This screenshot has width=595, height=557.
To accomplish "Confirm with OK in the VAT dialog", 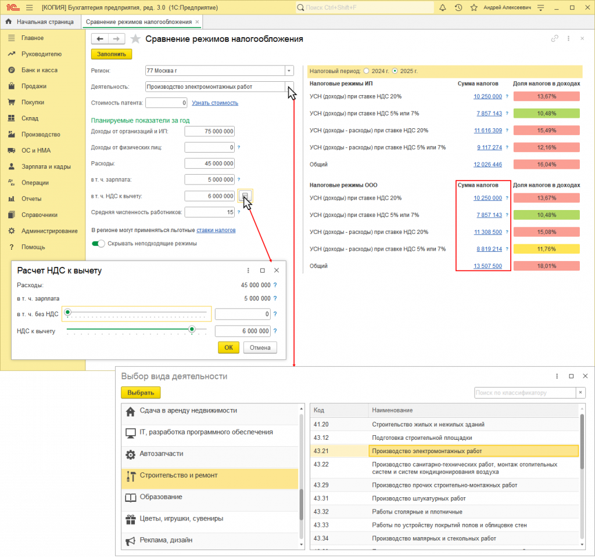I will (x=228, y=348).
